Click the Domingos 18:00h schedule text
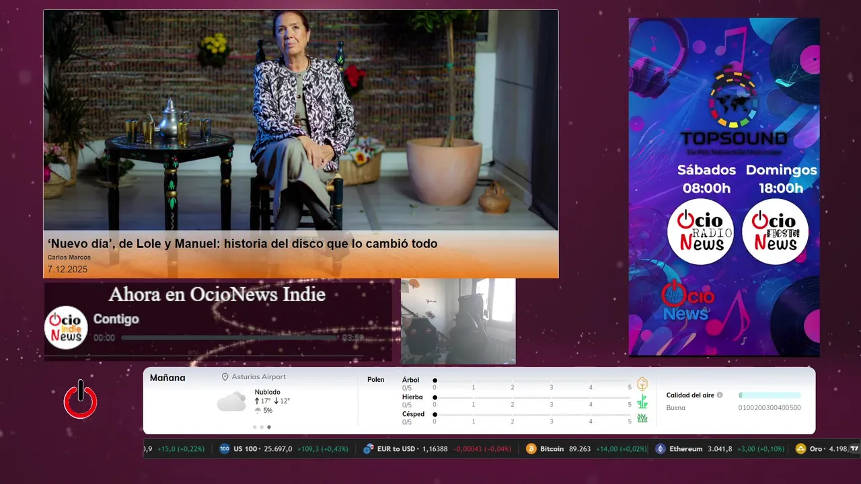 point(781,179)
